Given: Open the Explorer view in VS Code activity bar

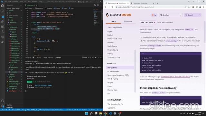Looking at the screenshot, I should click(3, 6).
